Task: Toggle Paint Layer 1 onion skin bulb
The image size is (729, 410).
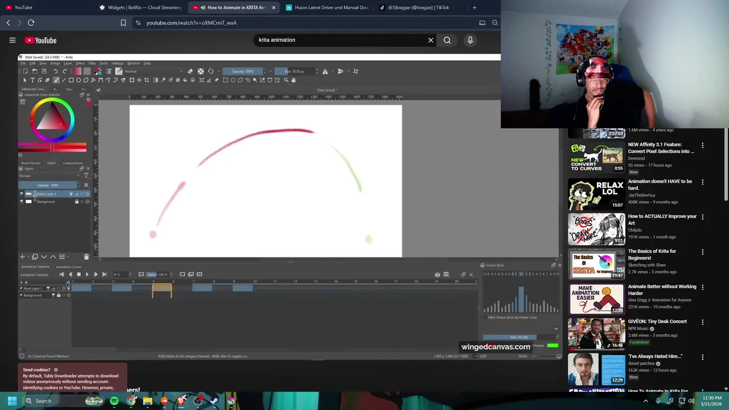Action: [71, 194]
